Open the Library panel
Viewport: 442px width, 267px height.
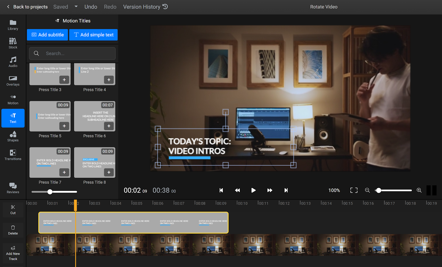[x=13, y=25]
